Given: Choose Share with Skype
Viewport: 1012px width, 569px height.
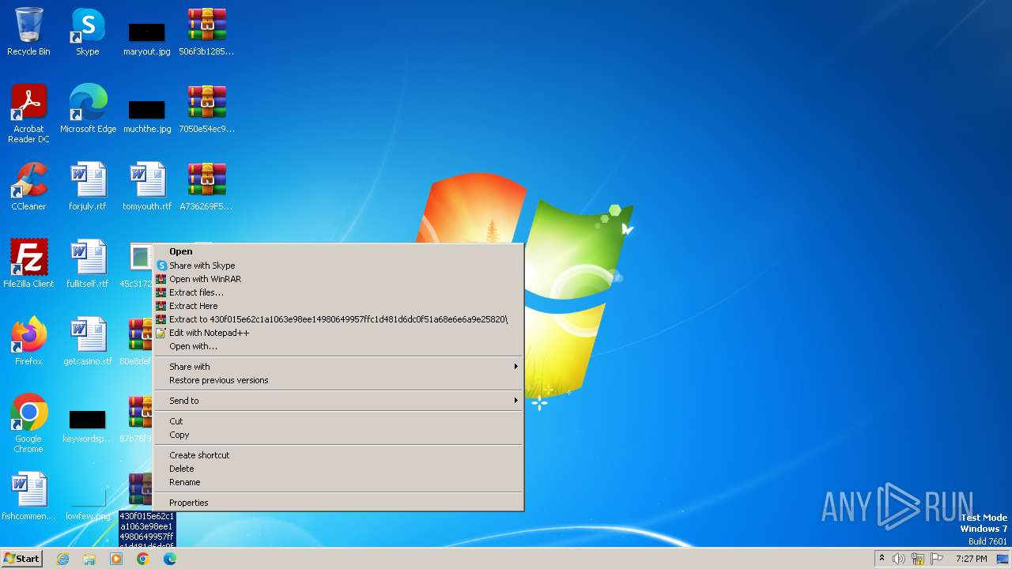Looking at the screenshot, I should [x=338, y=266].
